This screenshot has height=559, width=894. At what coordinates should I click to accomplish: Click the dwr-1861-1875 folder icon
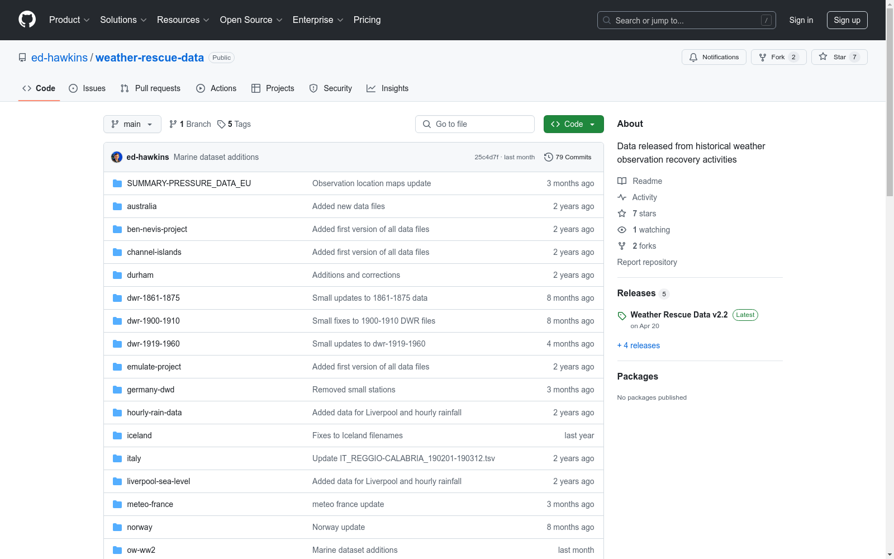tap(117, 298)
